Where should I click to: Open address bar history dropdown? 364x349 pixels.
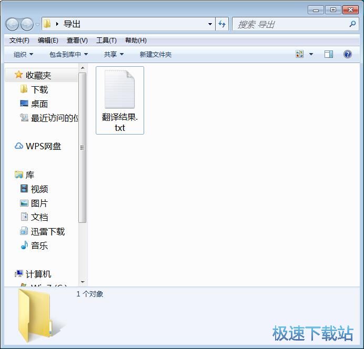[210, 24]
